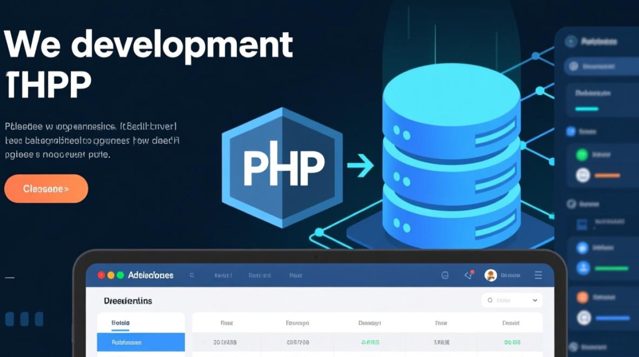Select the second navigation item in the header
The height and width of the screenshot is (357, 639).
(260, 275)
